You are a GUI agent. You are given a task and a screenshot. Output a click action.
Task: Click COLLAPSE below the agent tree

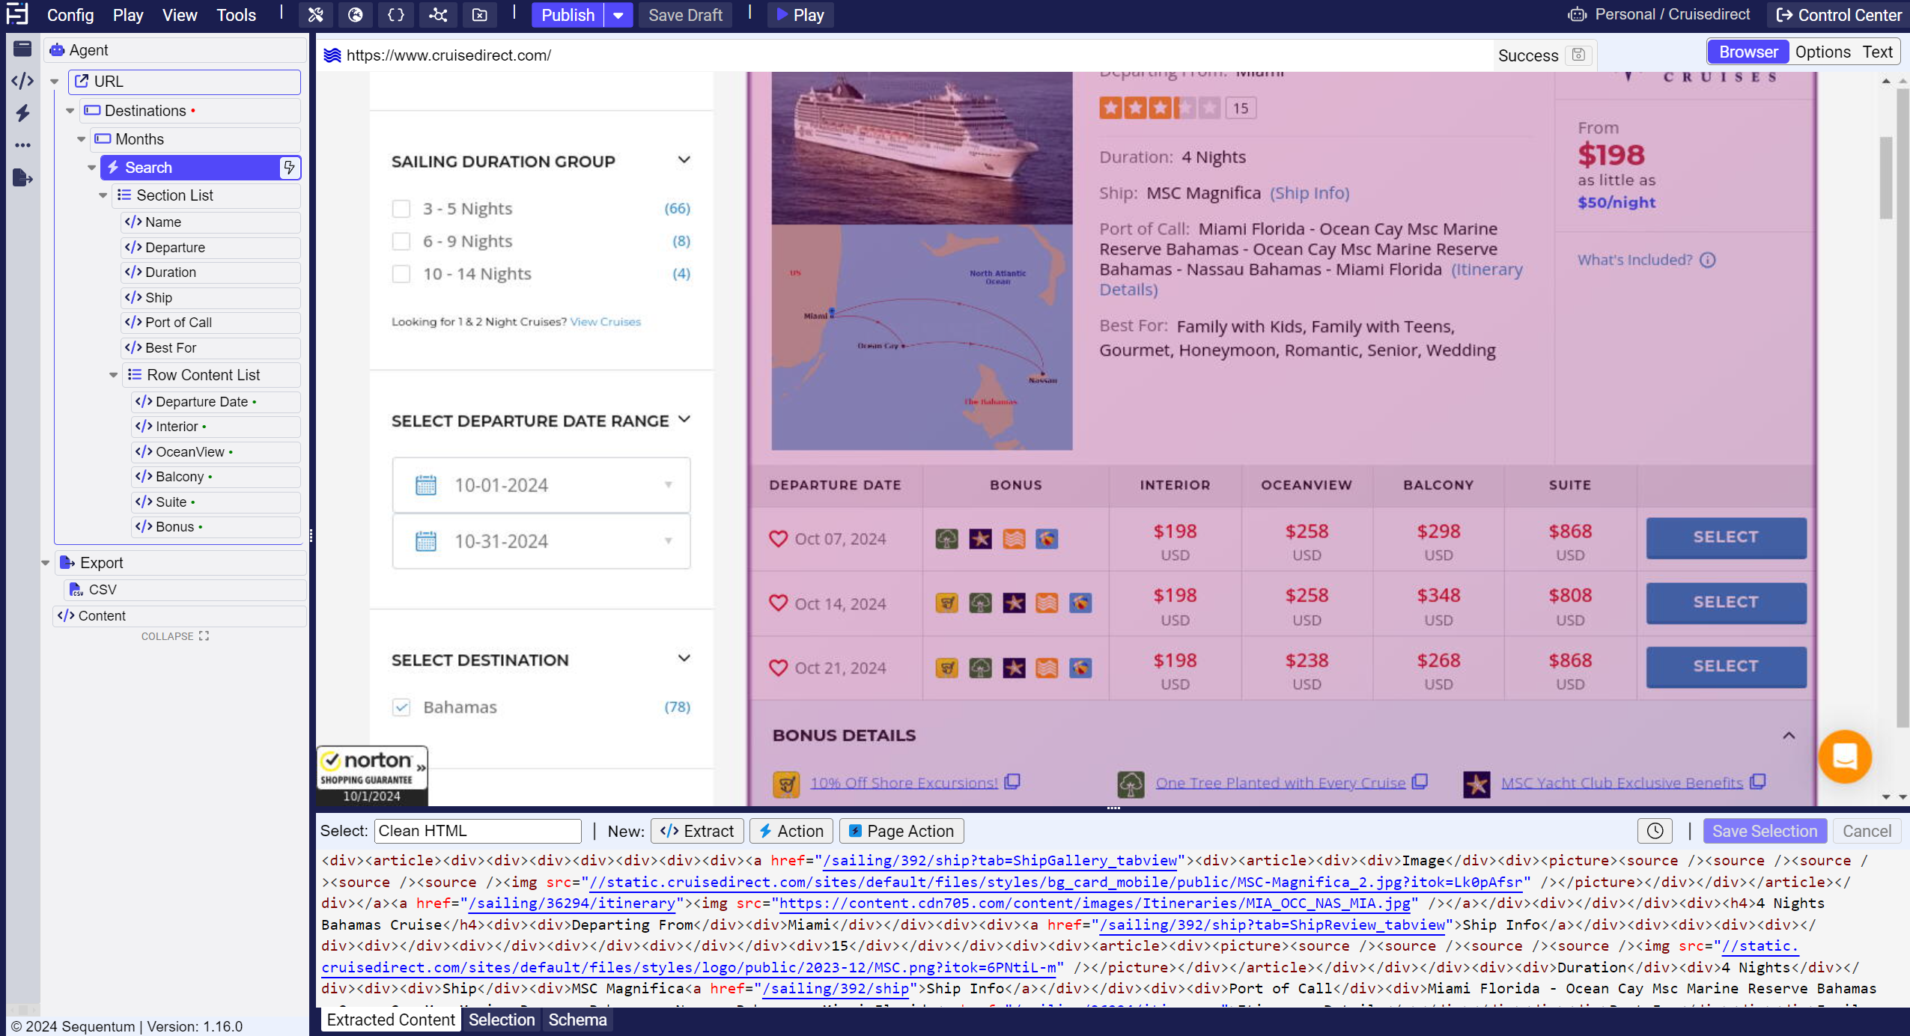coord(174,636)
